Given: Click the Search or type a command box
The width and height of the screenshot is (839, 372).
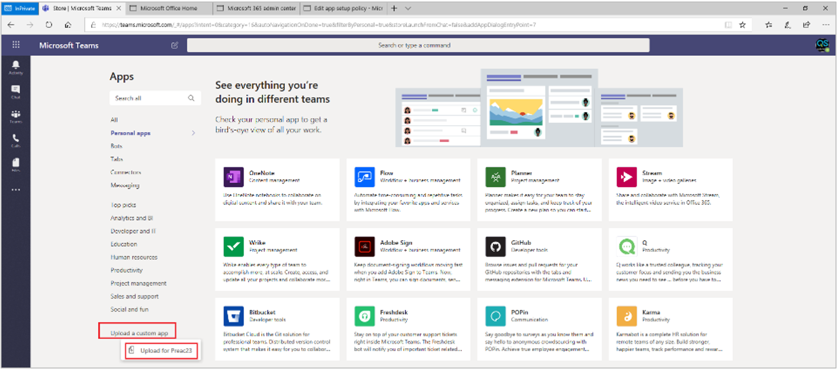Looking at the screenshot, I should coord(418,45).
